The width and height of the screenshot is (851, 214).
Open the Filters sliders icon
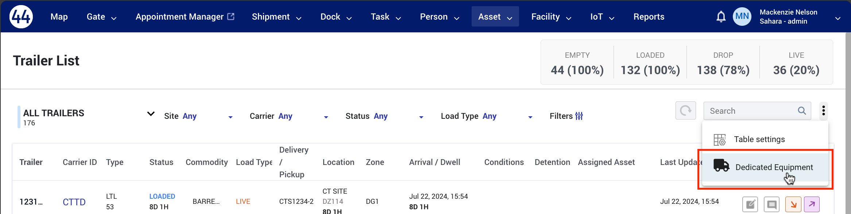click(x=579, y=116)
